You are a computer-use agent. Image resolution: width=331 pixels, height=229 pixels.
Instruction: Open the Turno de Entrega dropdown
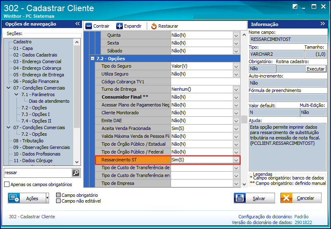tap(236, 90)
